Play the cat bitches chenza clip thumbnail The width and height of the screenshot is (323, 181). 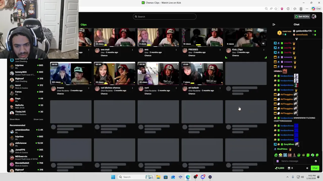(x=115, y=73)
